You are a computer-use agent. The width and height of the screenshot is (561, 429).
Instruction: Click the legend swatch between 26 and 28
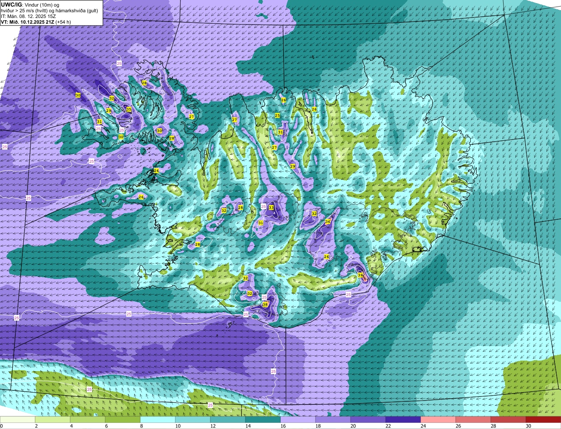[x=473, y=420]
